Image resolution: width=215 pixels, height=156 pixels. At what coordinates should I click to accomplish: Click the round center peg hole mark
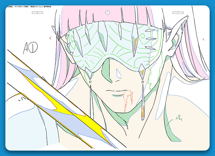pos(108,12)
